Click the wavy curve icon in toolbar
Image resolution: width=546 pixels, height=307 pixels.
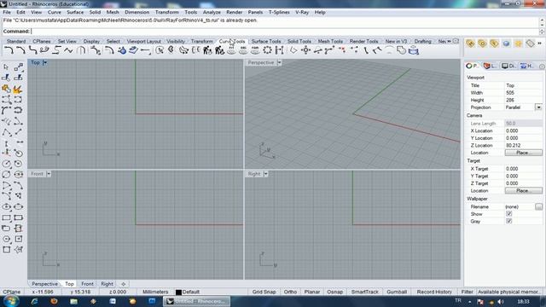click(x=68, y=51)
